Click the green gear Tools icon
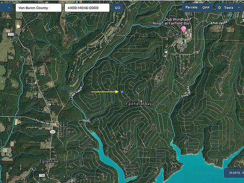Image resolution: width=244 pixels, height=183 pixels. [x=219, y=8]
